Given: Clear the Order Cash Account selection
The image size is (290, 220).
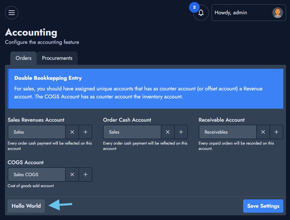Looking at the screenshot, I should click(167, 132).
